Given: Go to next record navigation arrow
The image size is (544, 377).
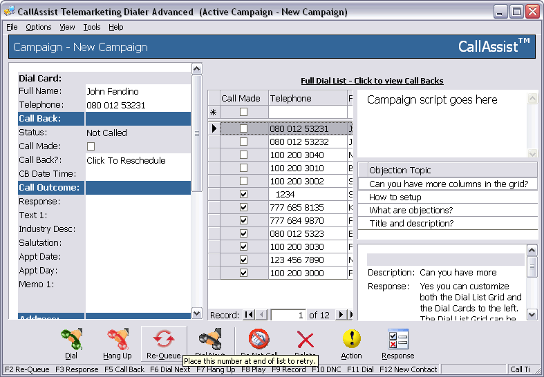Looking at the screenshot, I should pyautogui.click(x=340, y=315).
